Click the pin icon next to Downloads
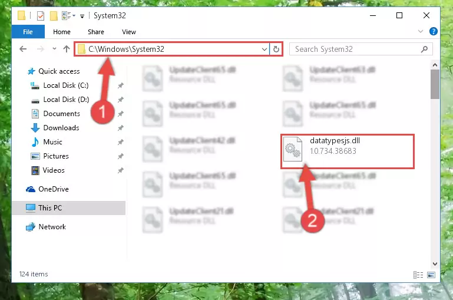Viewport: 453px width, 300px height. 121,128
